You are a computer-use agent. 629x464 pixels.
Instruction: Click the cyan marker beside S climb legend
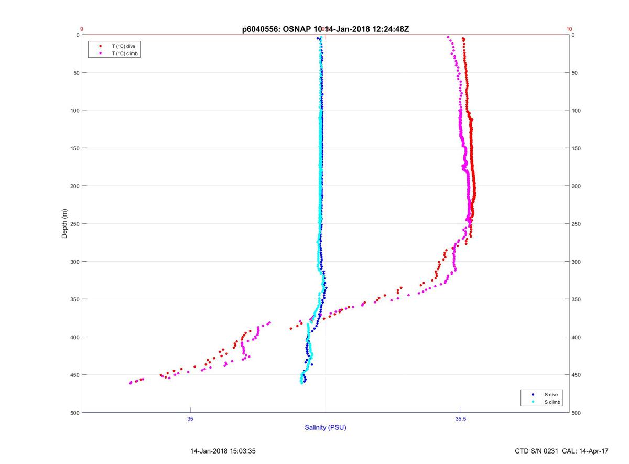[x=533, y=402]
